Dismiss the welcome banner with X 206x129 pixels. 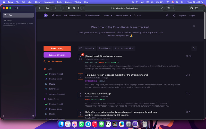(194, 26)
